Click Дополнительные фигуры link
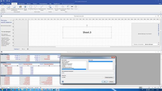162x91 pixels. 6,26
